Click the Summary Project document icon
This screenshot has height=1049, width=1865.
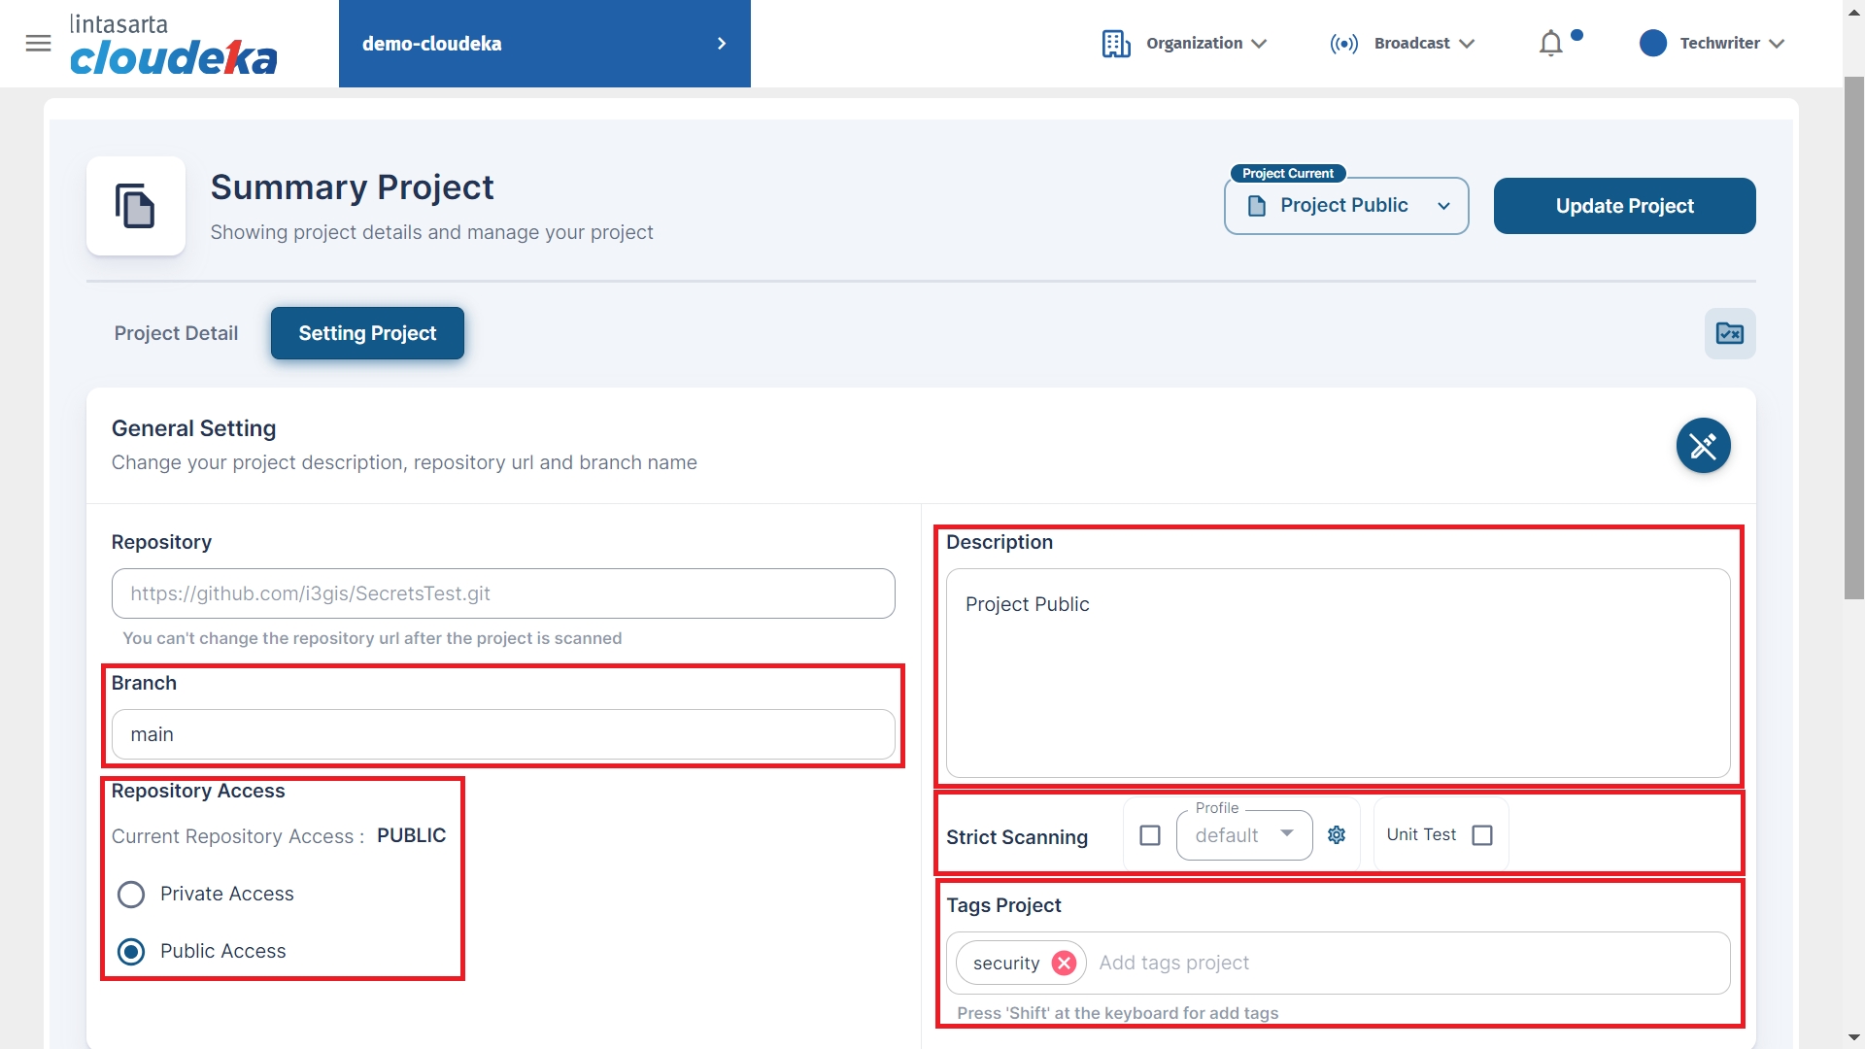(135, 206)
